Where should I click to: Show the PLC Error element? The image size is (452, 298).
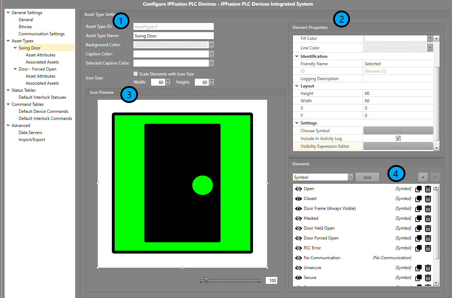click(x=299, y=248)
